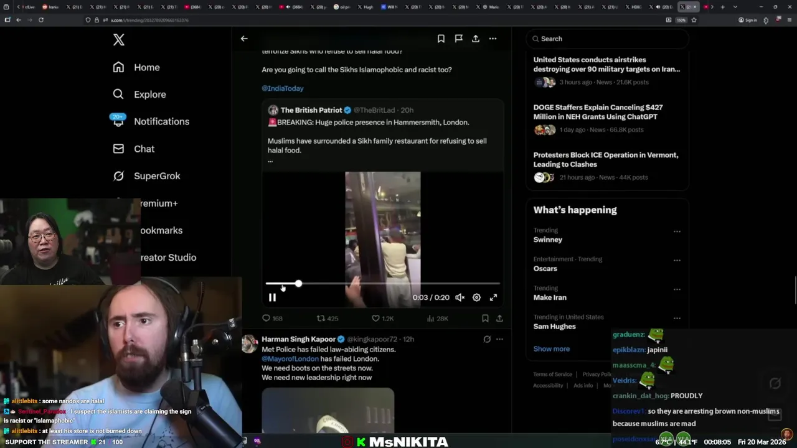Viewport: 797px width, 448px height.
Task: Click the Notifications bell icon
Action: coord(118,121)
